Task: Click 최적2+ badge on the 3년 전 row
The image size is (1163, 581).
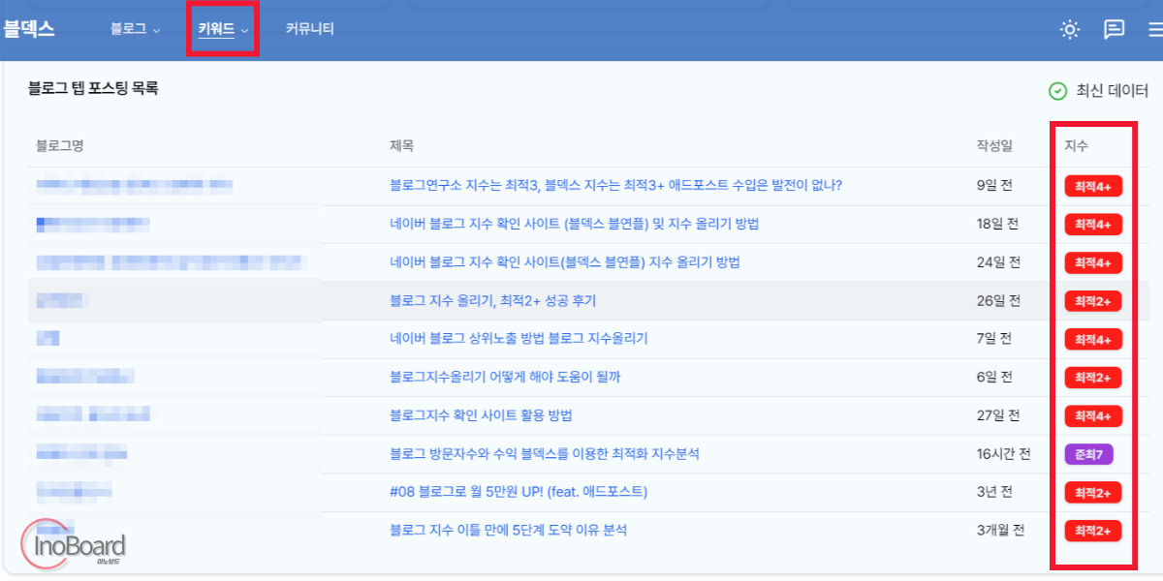Action: (1093, 492)
